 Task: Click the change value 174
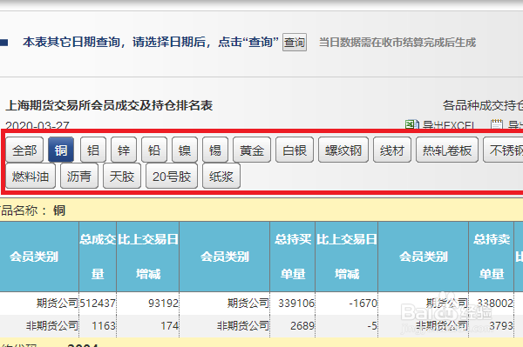169,326
